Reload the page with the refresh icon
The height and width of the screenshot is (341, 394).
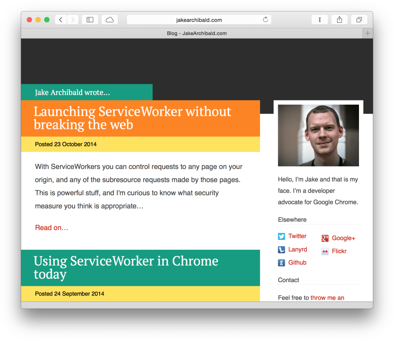(265, 20)
